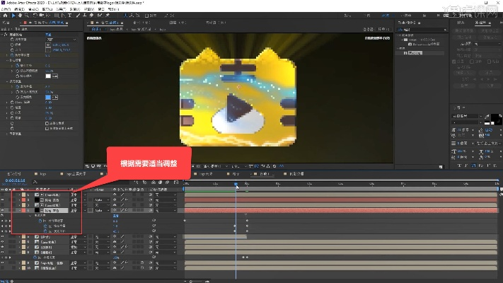Open the Layer menu
Viewport: 503px width, 283px height.
pos(47,9)
